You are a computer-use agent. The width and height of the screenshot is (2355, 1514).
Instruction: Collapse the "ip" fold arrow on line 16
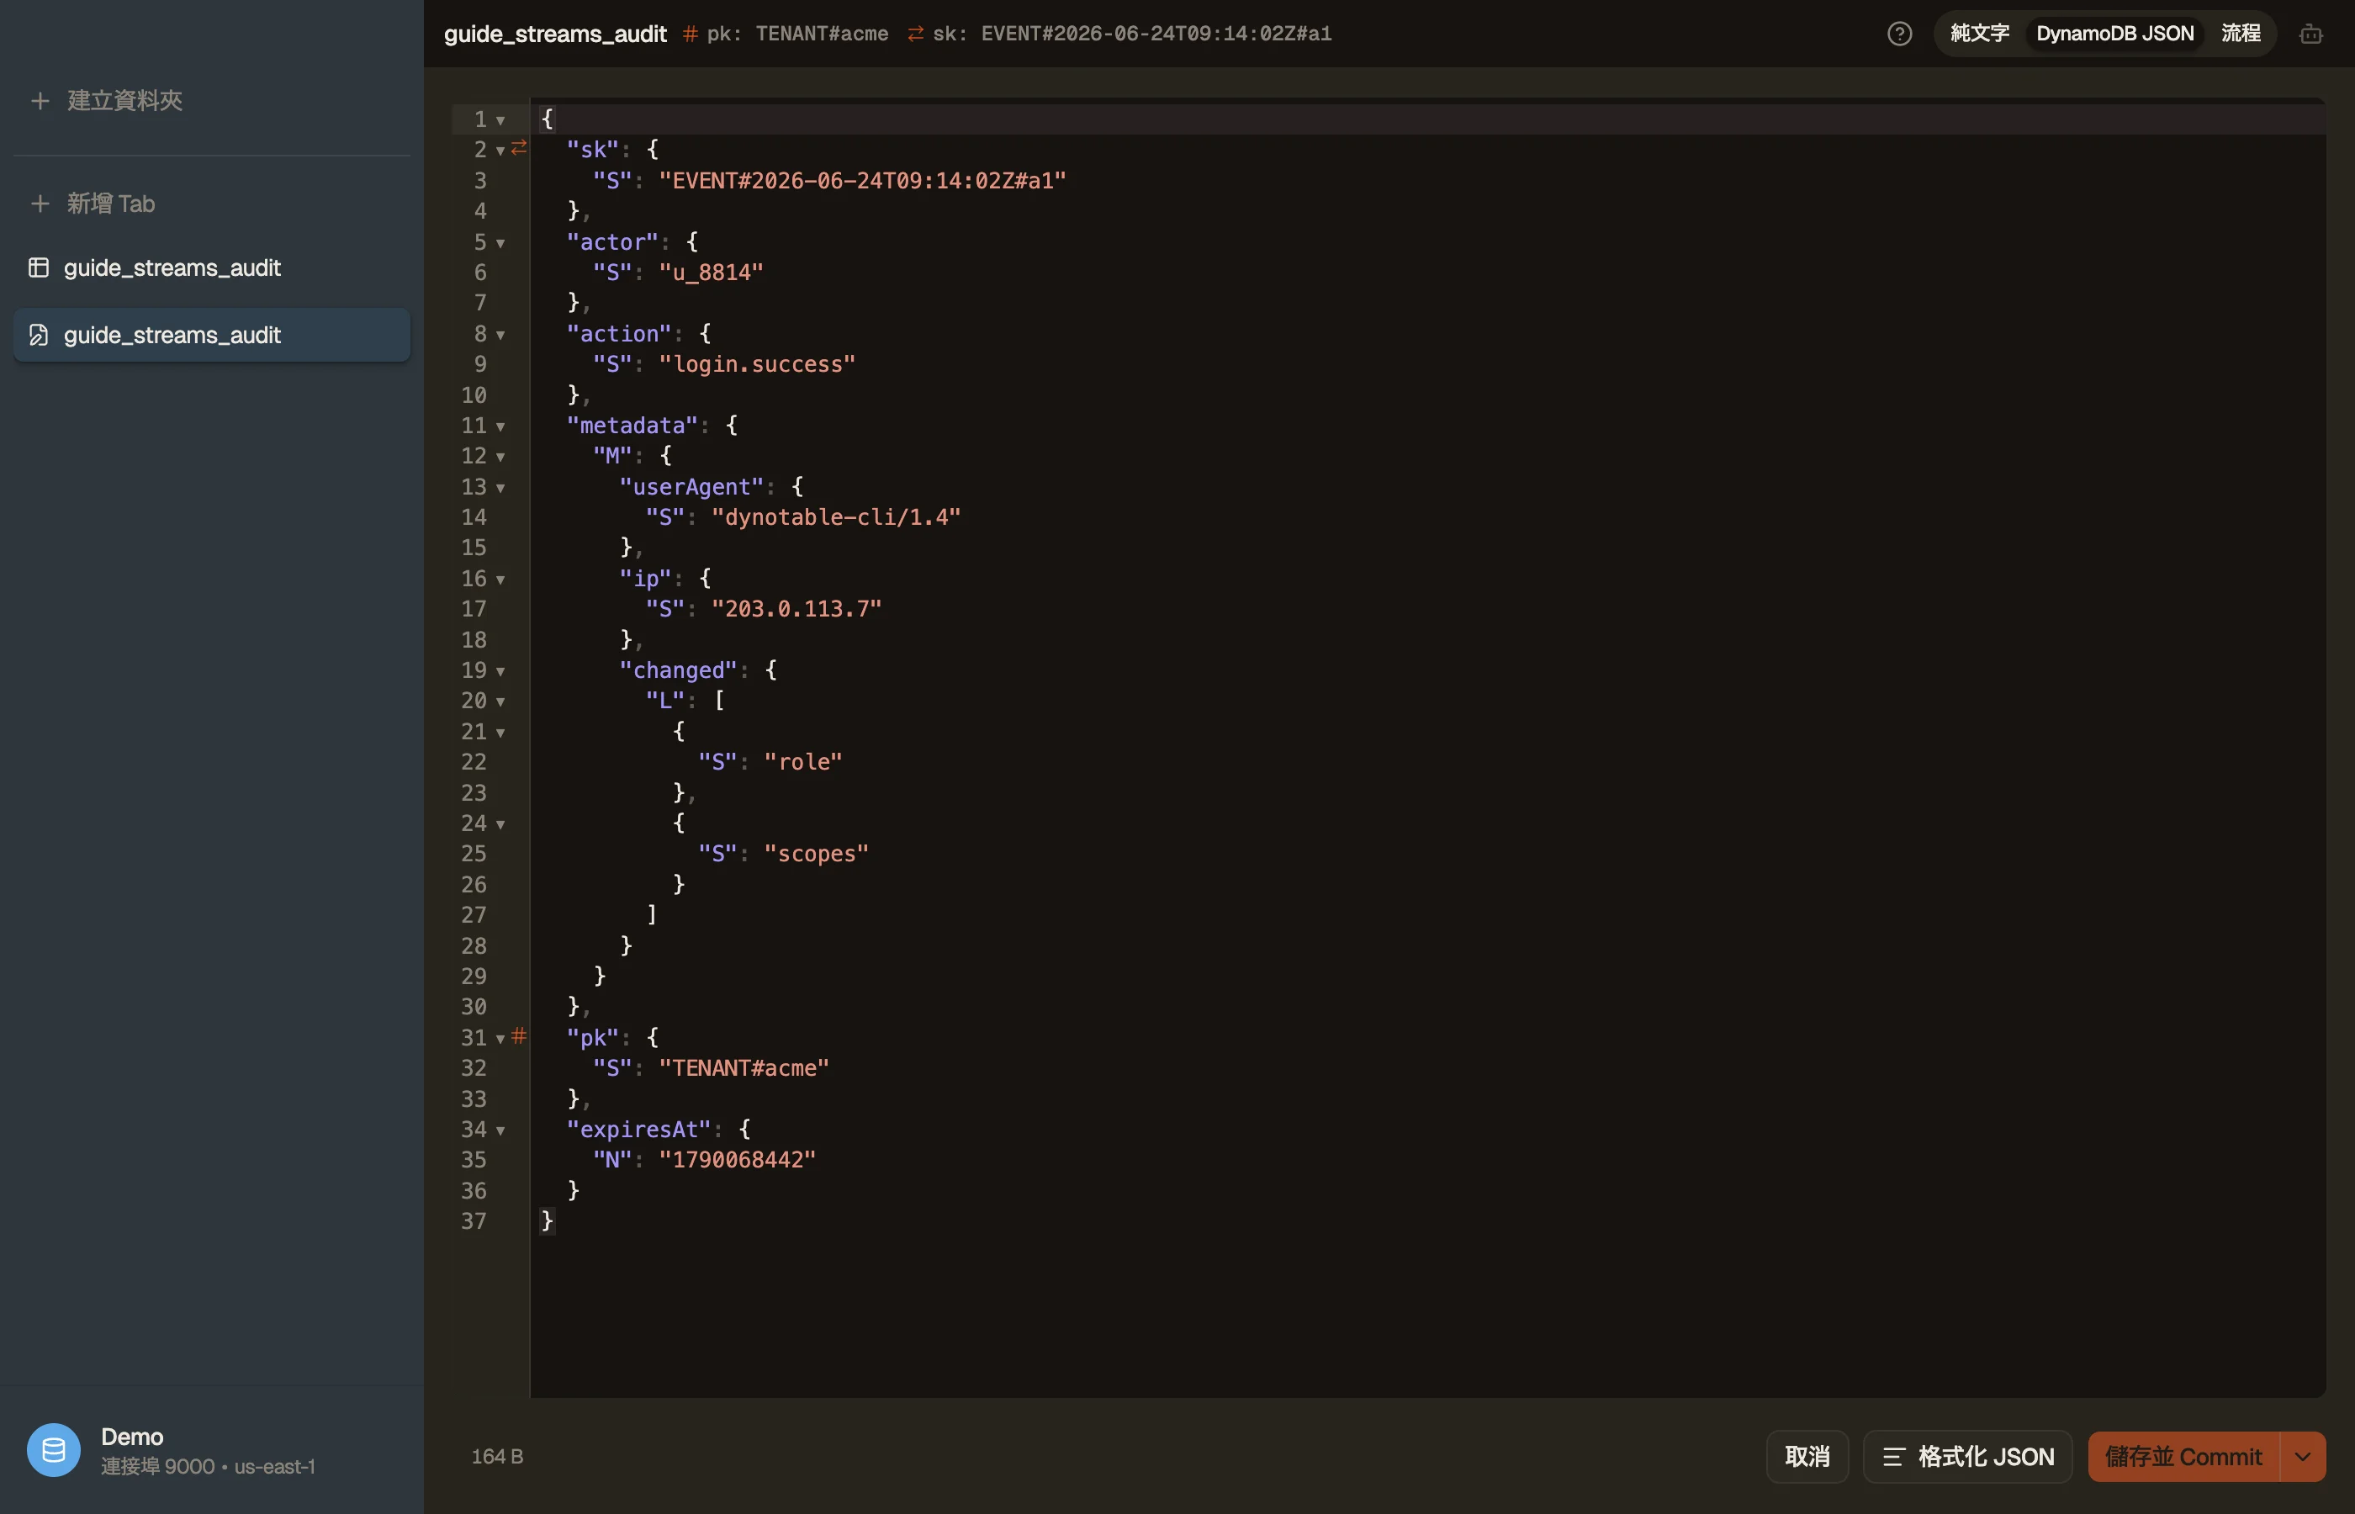500,579
